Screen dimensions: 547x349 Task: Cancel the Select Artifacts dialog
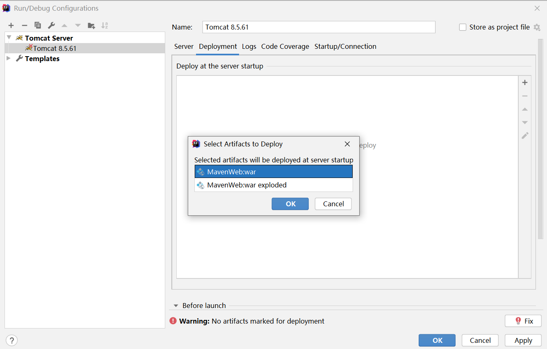333,204
